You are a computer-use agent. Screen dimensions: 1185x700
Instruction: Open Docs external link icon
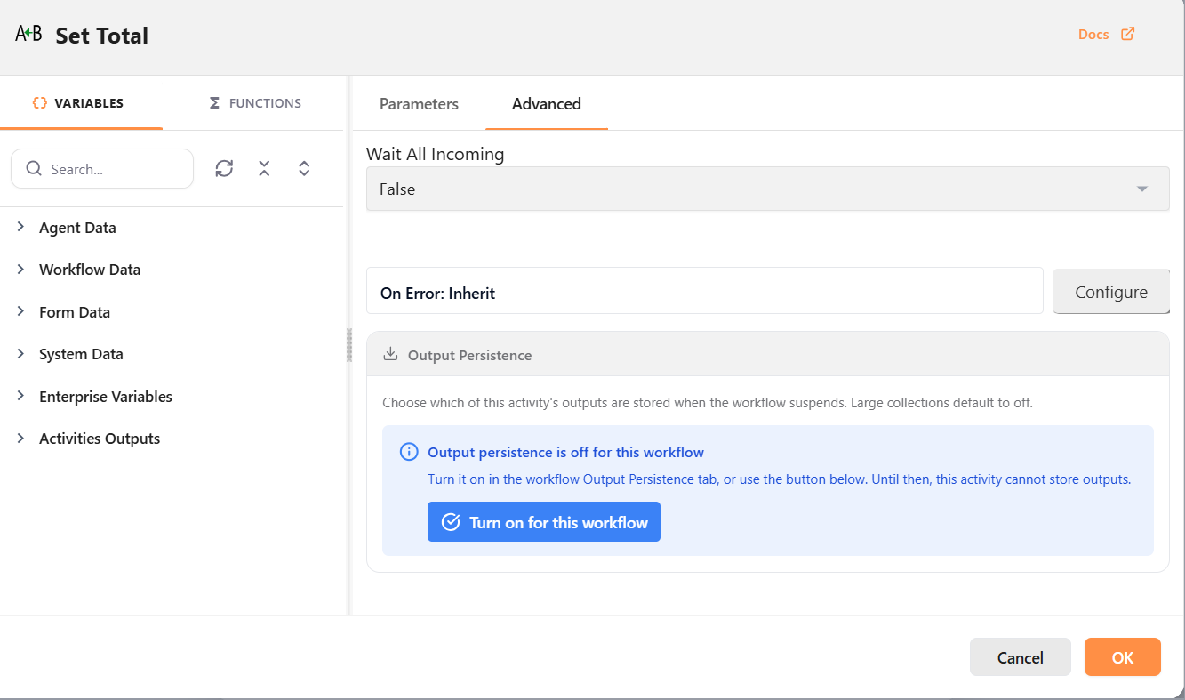(x=1127, y=34)
